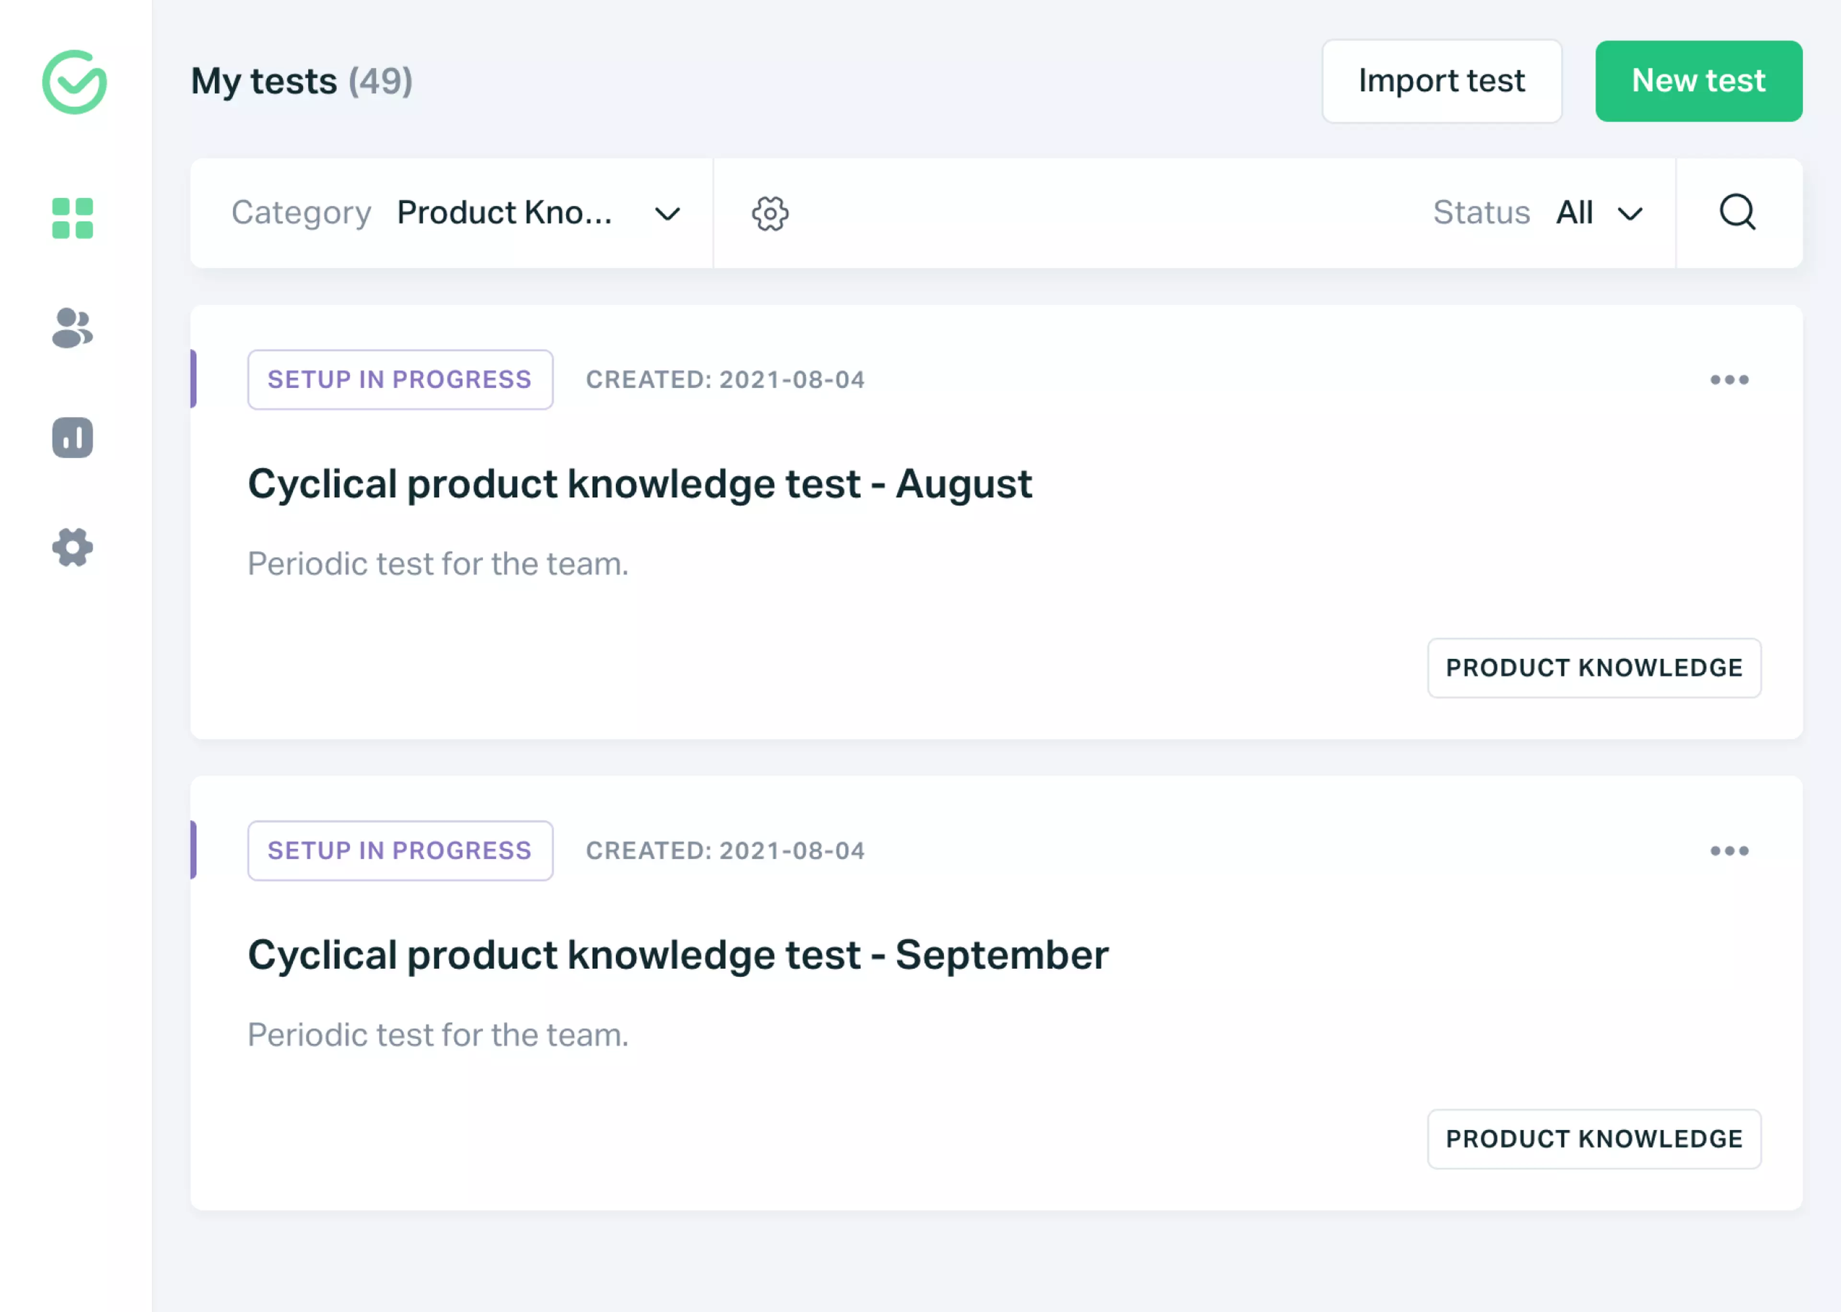Open settings via the sidebar gear icon
1841x1312 pixels.
tap(73, 548)
